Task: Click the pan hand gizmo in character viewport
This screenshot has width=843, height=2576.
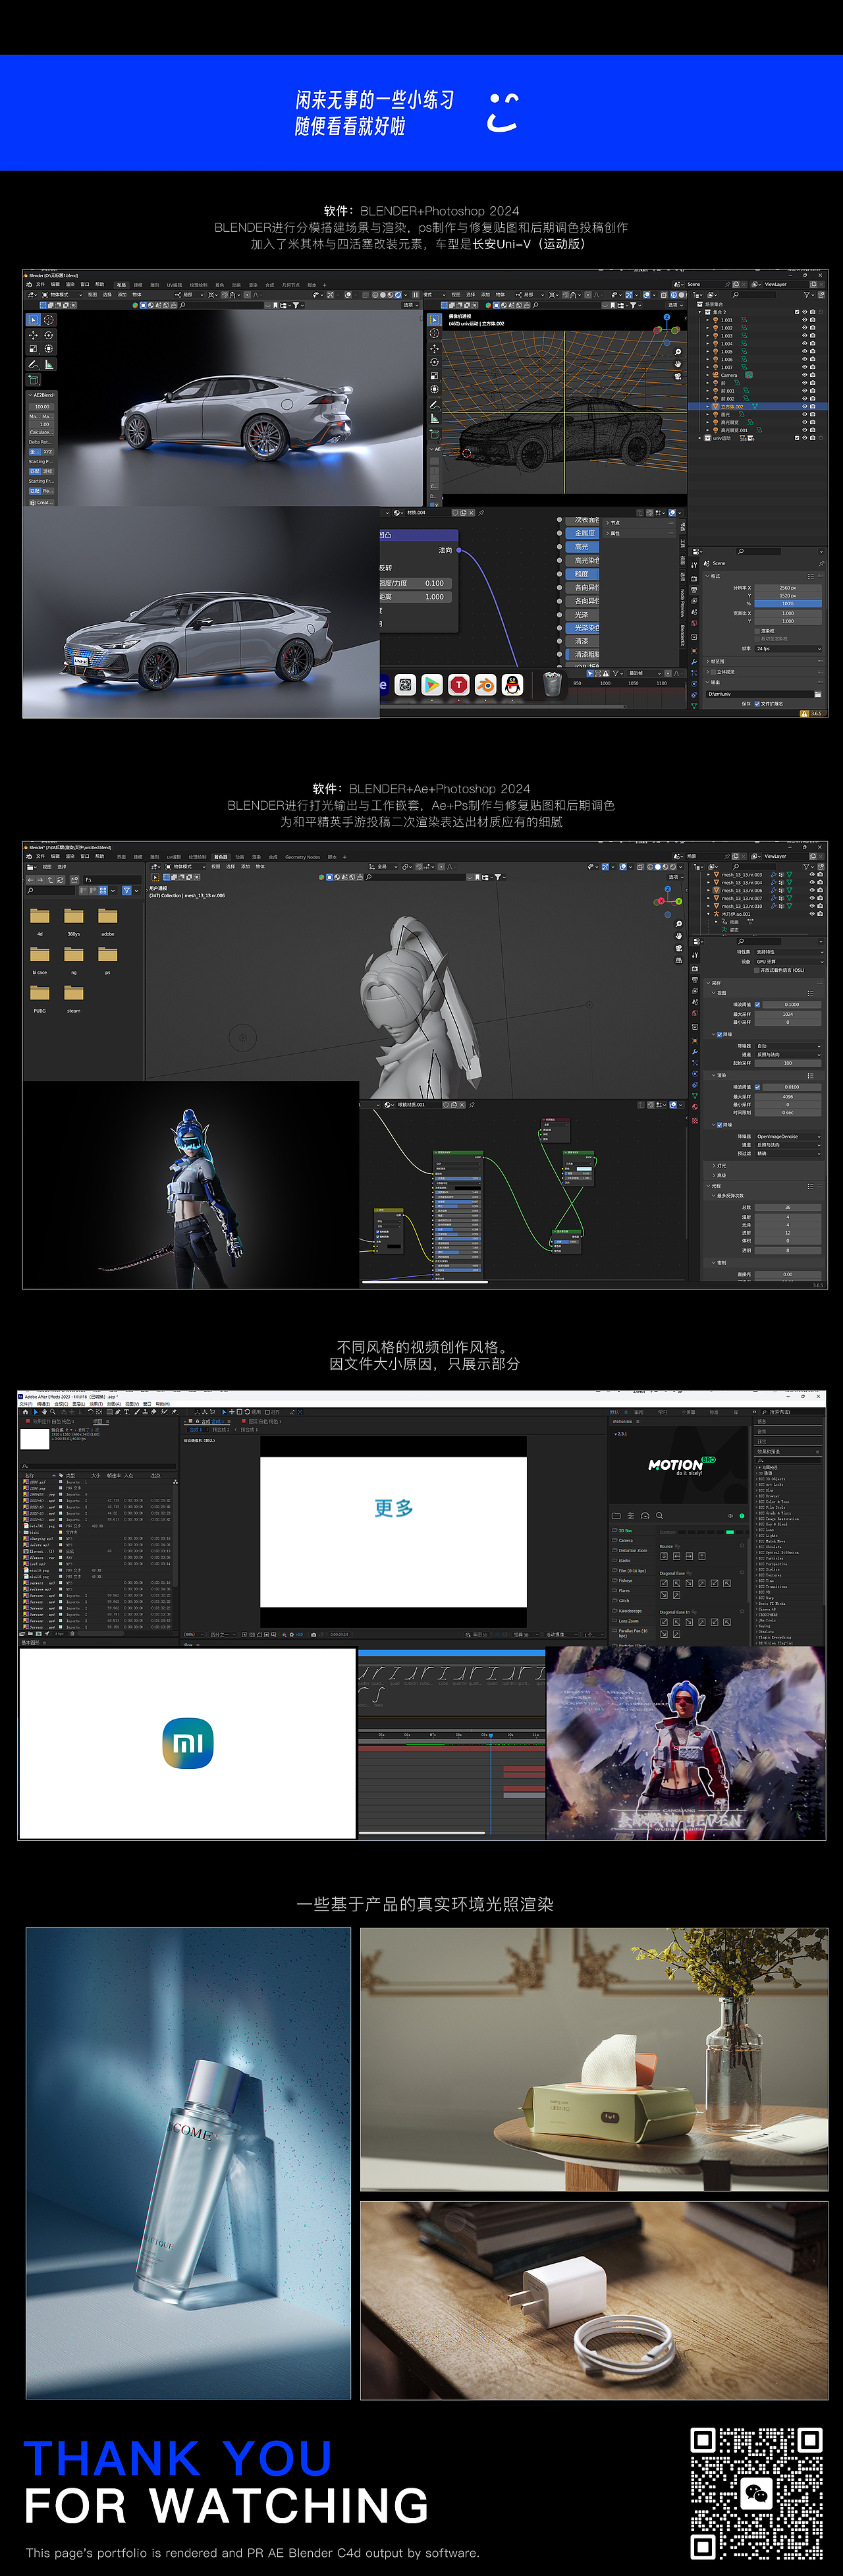Action: coord(679,936)
